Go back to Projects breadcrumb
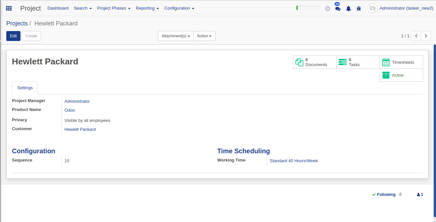This screenshot has width=436, height=222. point(17,23)
